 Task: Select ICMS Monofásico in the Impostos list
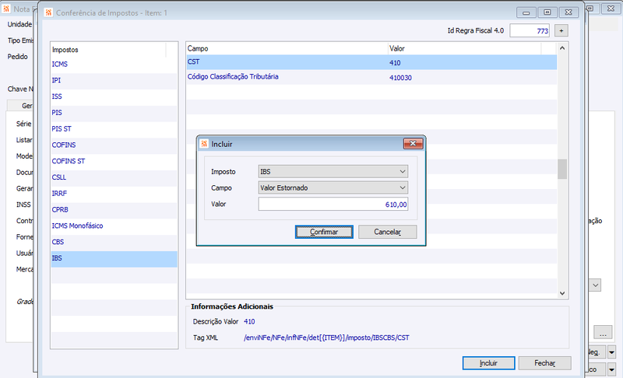114,226
